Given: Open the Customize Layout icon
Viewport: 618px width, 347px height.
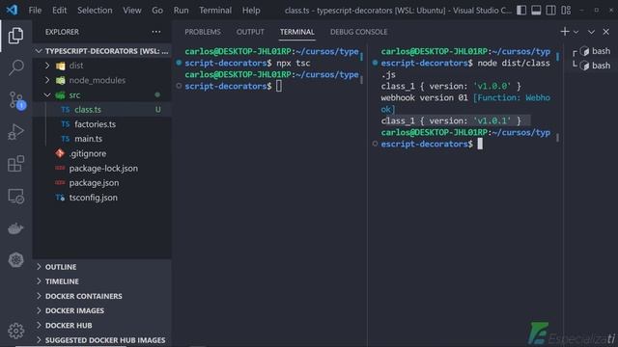Looking at the screenshot, I should (x=566, y=11).
